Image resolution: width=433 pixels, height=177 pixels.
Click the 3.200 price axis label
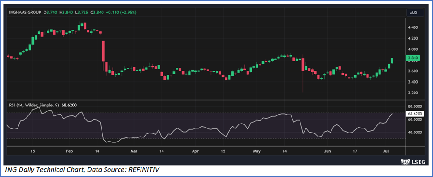[413, 93]
